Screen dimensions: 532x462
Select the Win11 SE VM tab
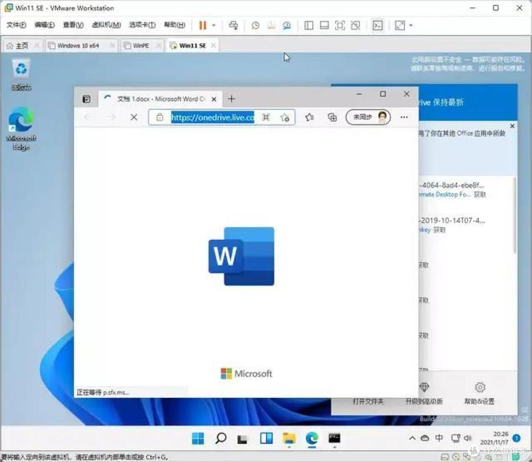[x=192, y=45]
